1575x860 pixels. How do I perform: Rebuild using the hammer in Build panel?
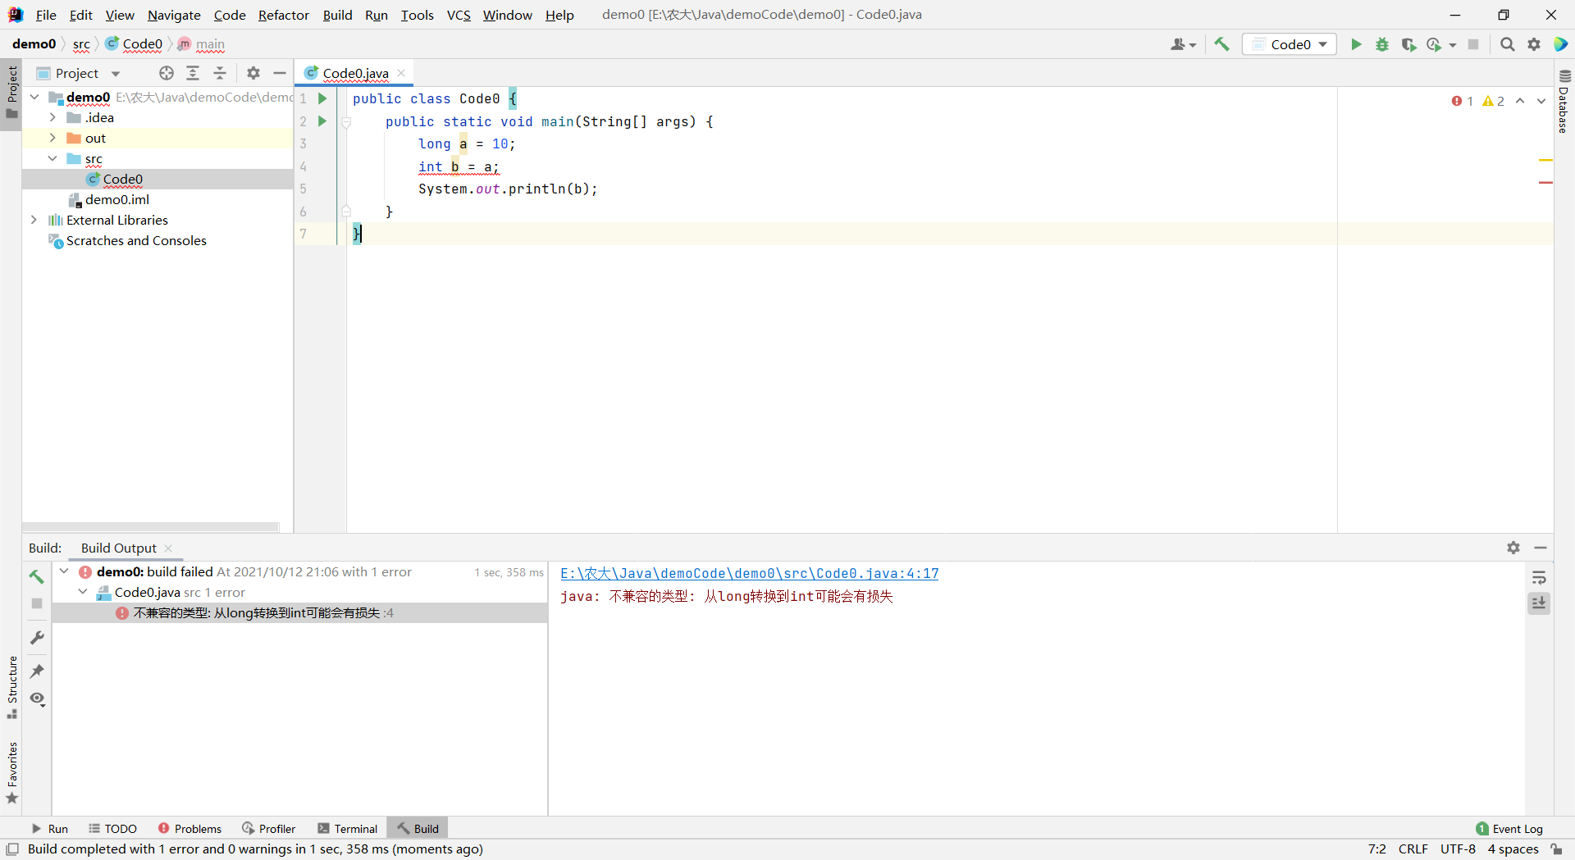(x=37, y=576)
